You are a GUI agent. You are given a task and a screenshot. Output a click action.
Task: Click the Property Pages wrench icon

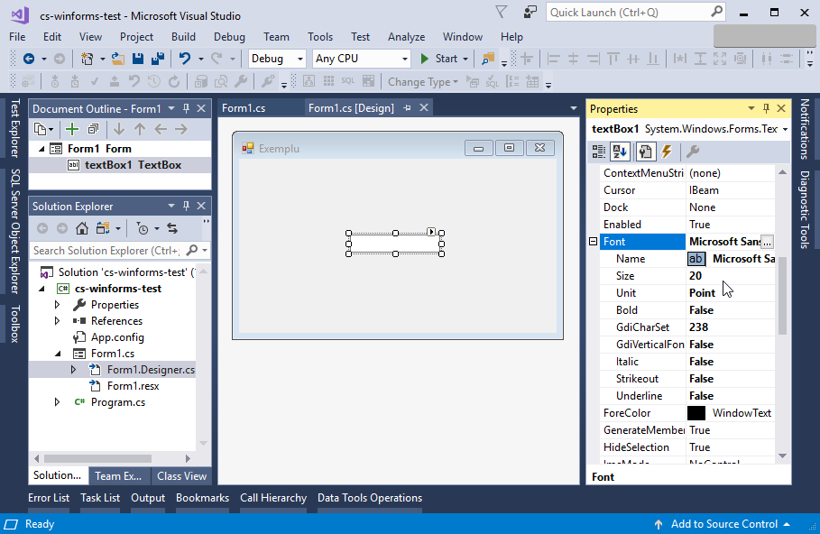pyautogui.click(x=693, y=152)
